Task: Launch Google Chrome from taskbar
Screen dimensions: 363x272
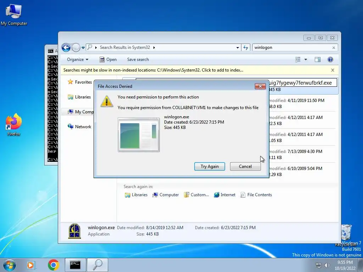Action: [54, 265]
